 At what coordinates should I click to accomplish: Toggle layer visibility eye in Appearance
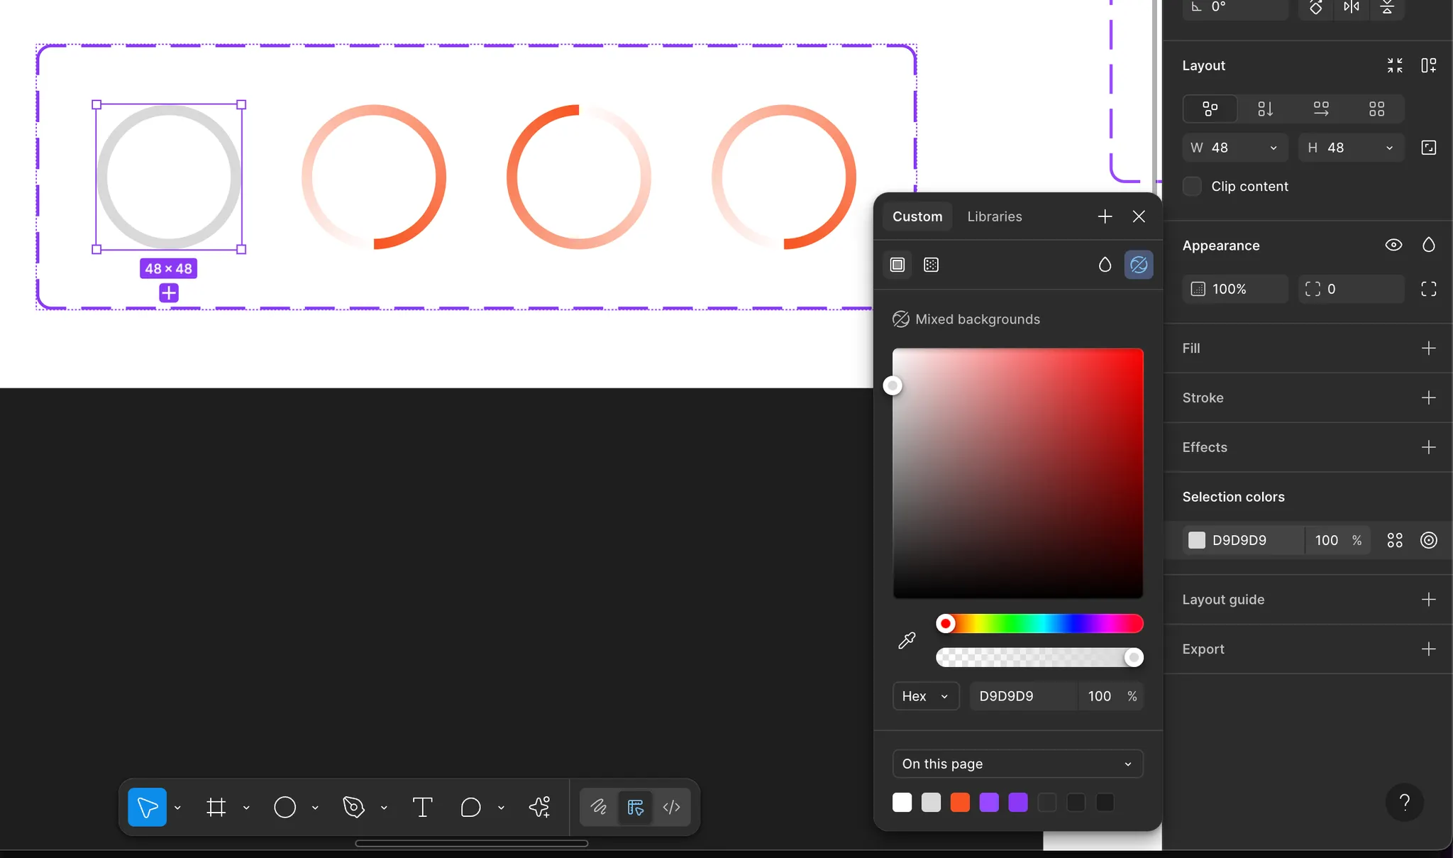click(1393, 245)
